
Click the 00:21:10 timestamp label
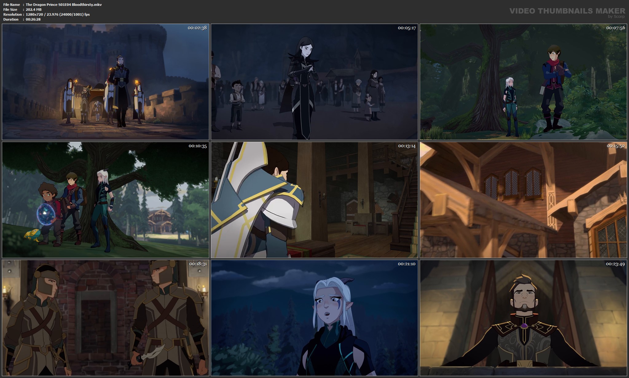[407, 264]
